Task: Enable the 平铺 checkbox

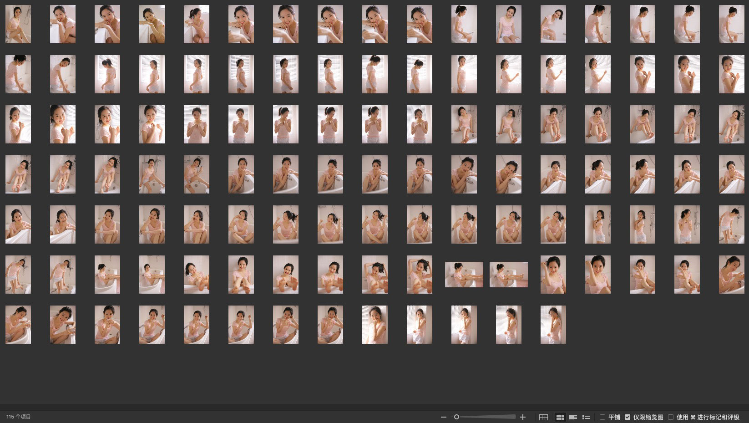Action: coord(602,417)
